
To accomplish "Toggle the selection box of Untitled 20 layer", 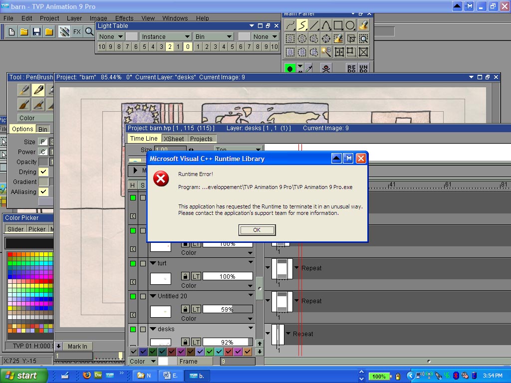I will (143, 296).
